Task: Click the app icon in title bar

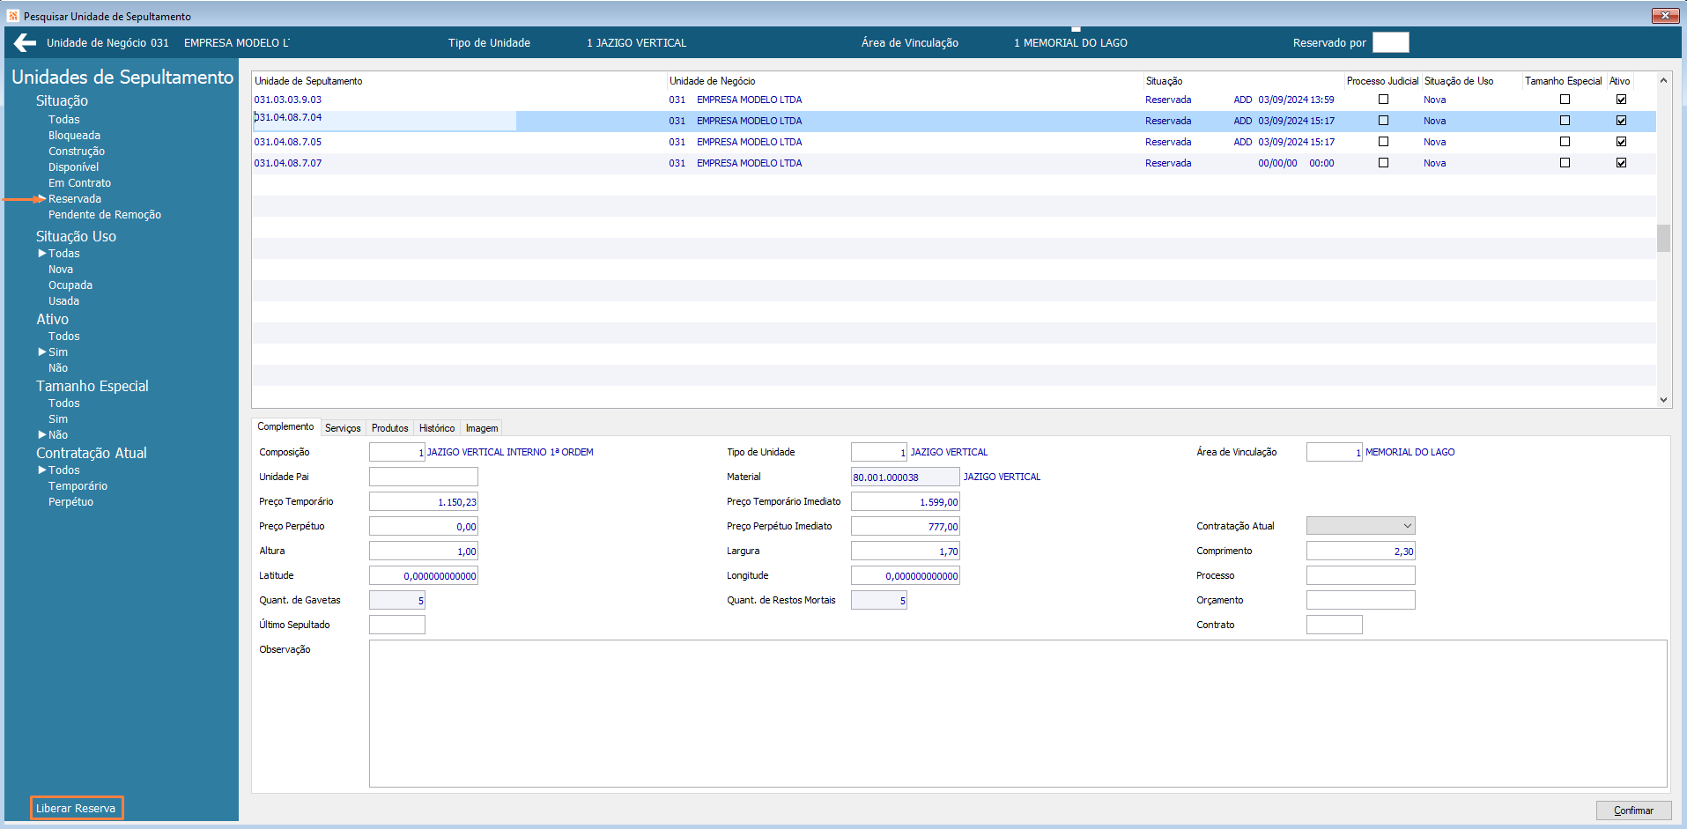Action: coord(12,16)
